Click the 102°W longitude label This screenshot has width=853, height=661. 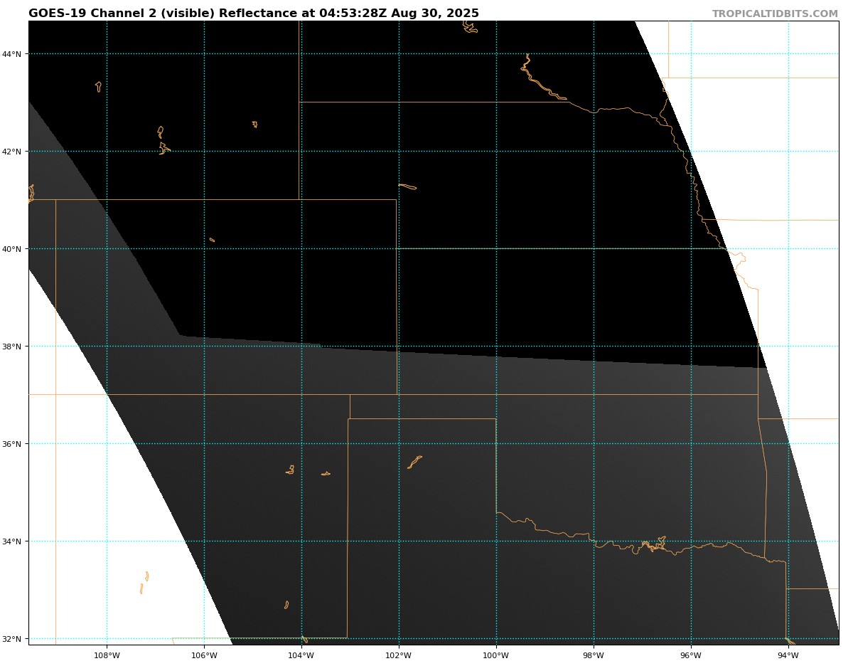tap(399, 655)
